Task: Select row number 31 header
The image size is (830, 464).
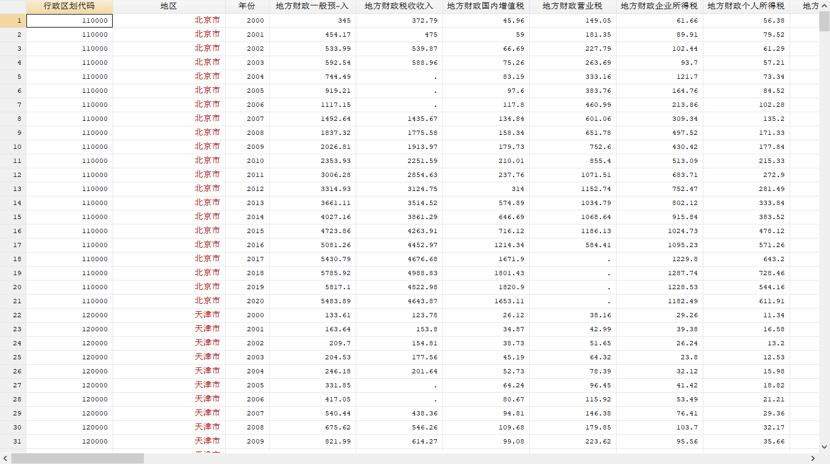Action: pyautogui.click(x=13, y=441)
